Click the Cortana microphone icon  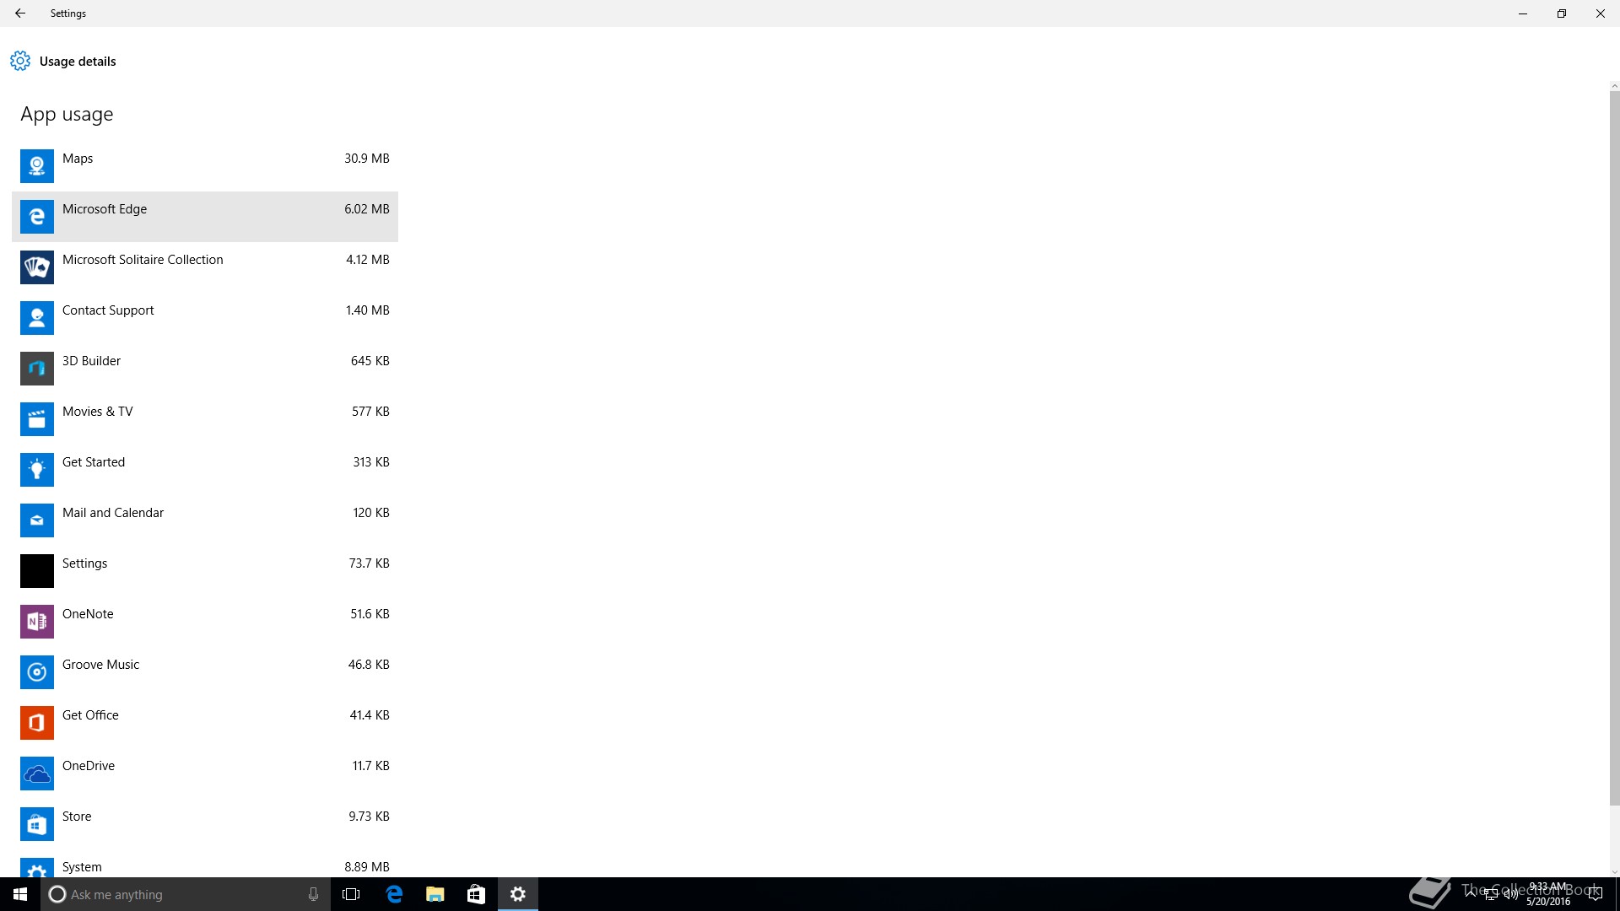click(x=313, y=894)
